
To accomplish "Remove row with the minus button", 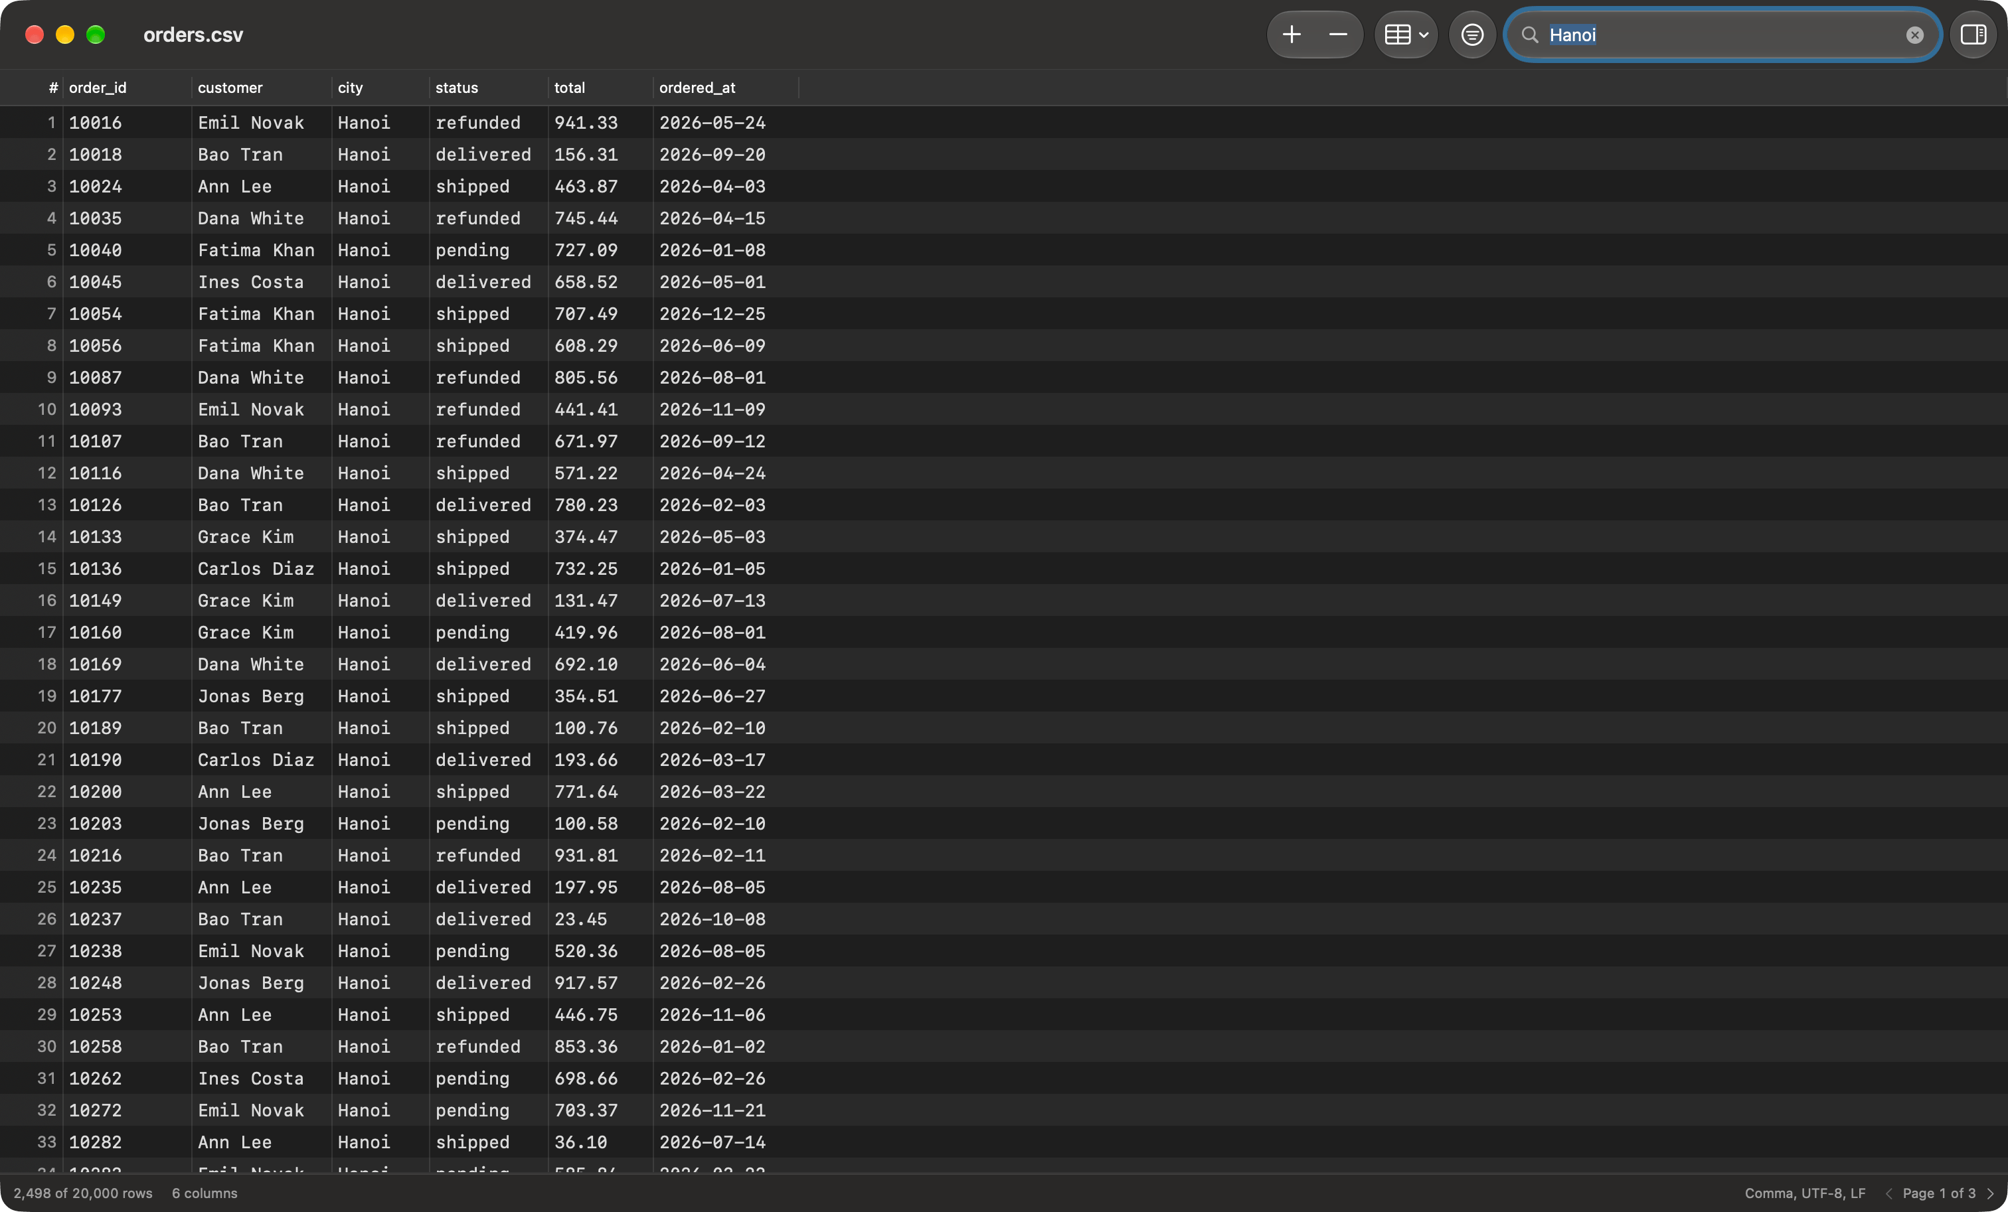I will (1337, 35).
